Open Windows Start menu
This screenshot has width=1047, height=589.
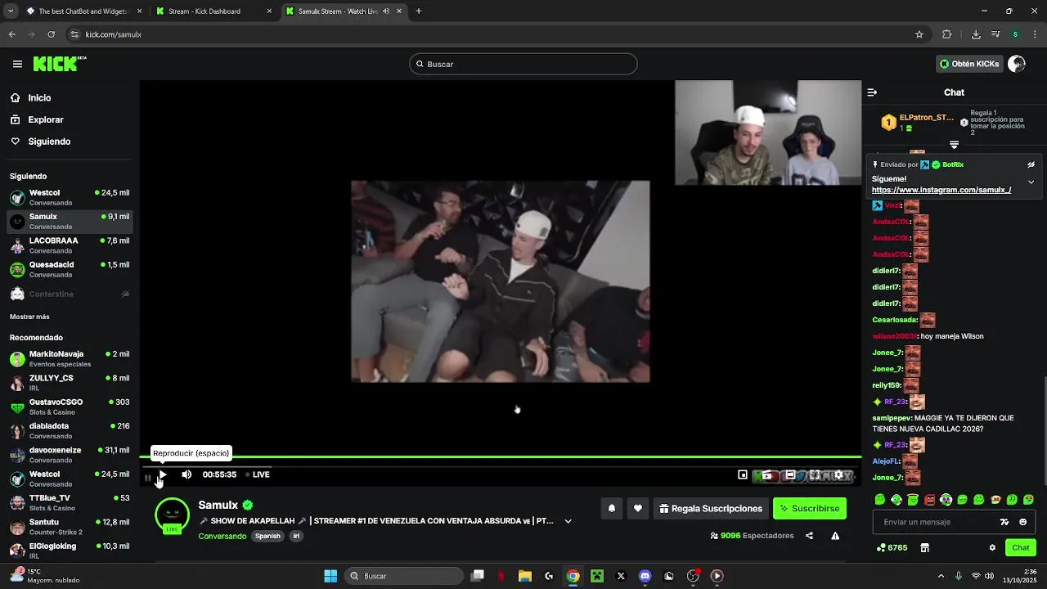point(330,576)
